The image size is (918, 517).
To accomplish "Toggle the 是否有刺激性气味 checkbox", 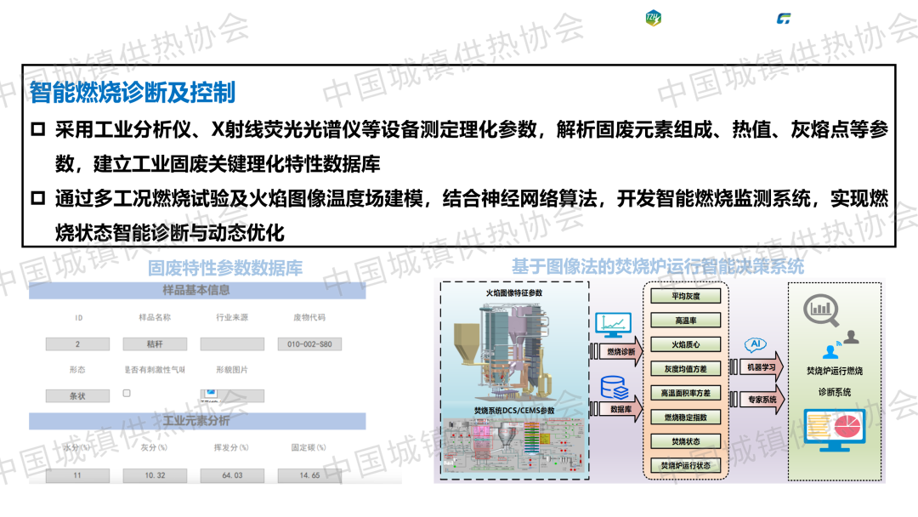I will point(127,394).
